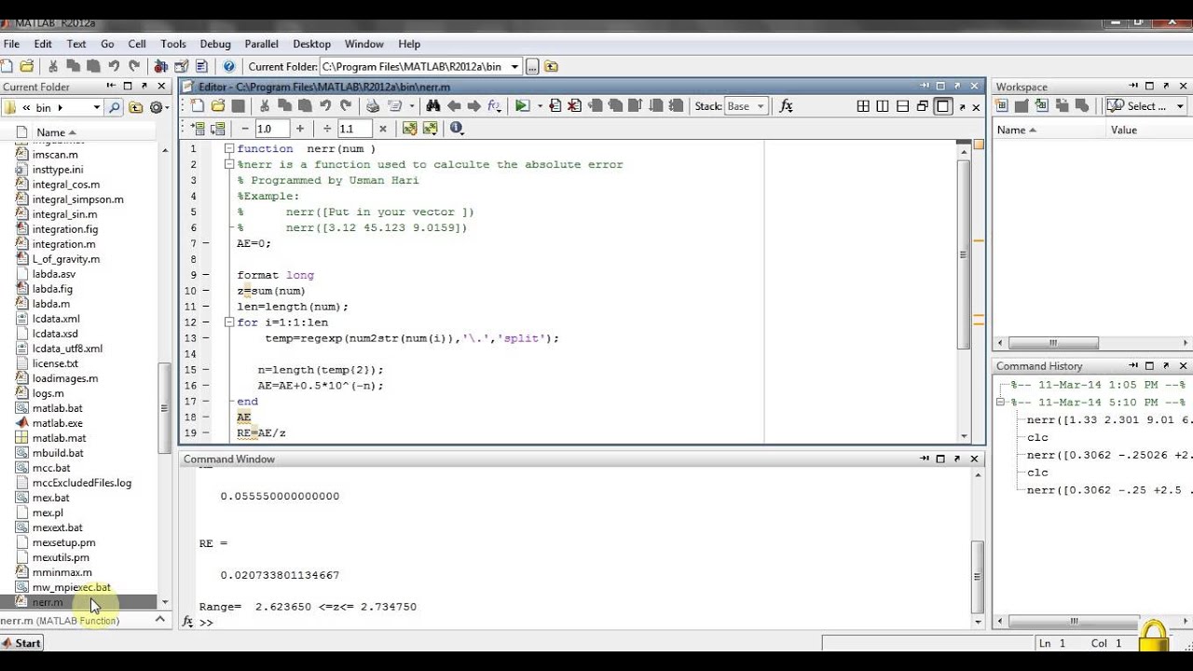Switch Editor to left/right split layout

(883, 106)
